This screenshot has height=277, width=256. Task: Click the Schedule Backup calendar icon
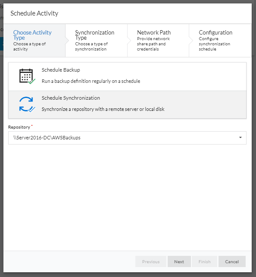27,76
